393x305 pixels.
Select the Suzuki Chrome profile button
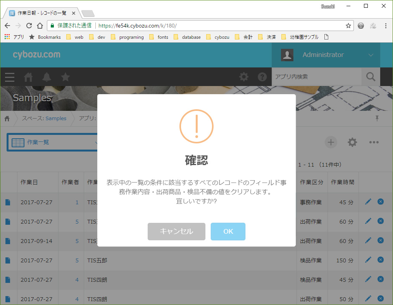(327, 6)
